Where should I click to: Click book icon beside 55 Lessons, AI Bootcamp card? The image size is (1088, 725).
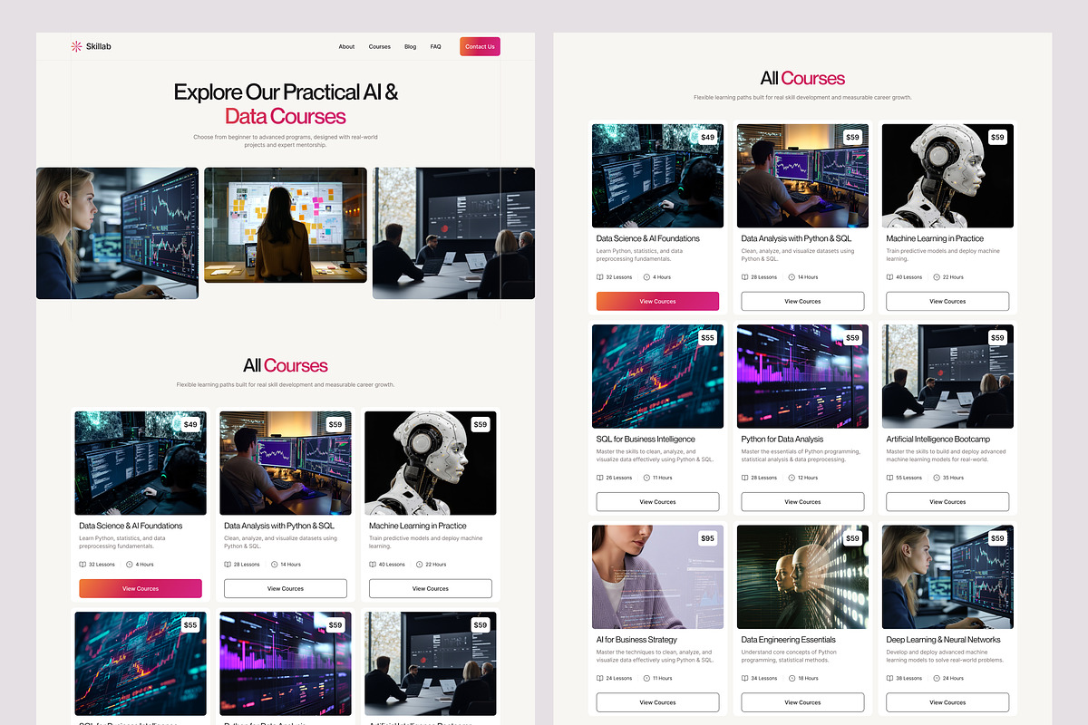[x=890, y=478]
